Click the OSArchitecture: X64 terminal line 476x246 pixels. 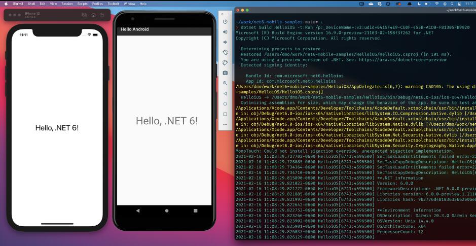pos(401,227)
